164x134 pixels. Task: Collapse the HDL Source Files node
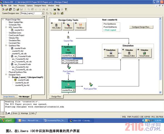click(x=6, y=27)
